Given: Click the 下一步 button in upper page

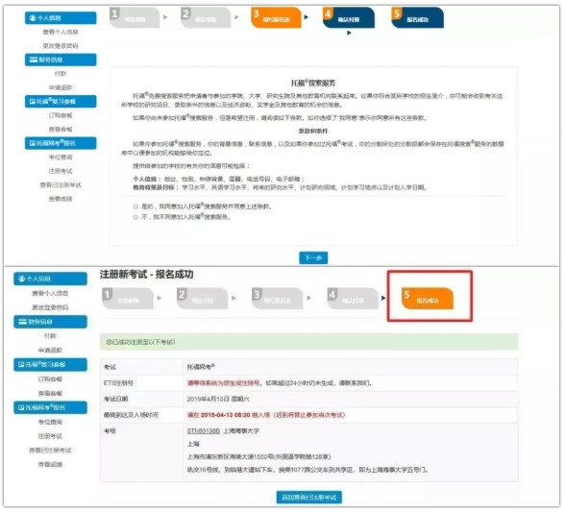Looking at the screenshot, I should (x=313, y=257).
